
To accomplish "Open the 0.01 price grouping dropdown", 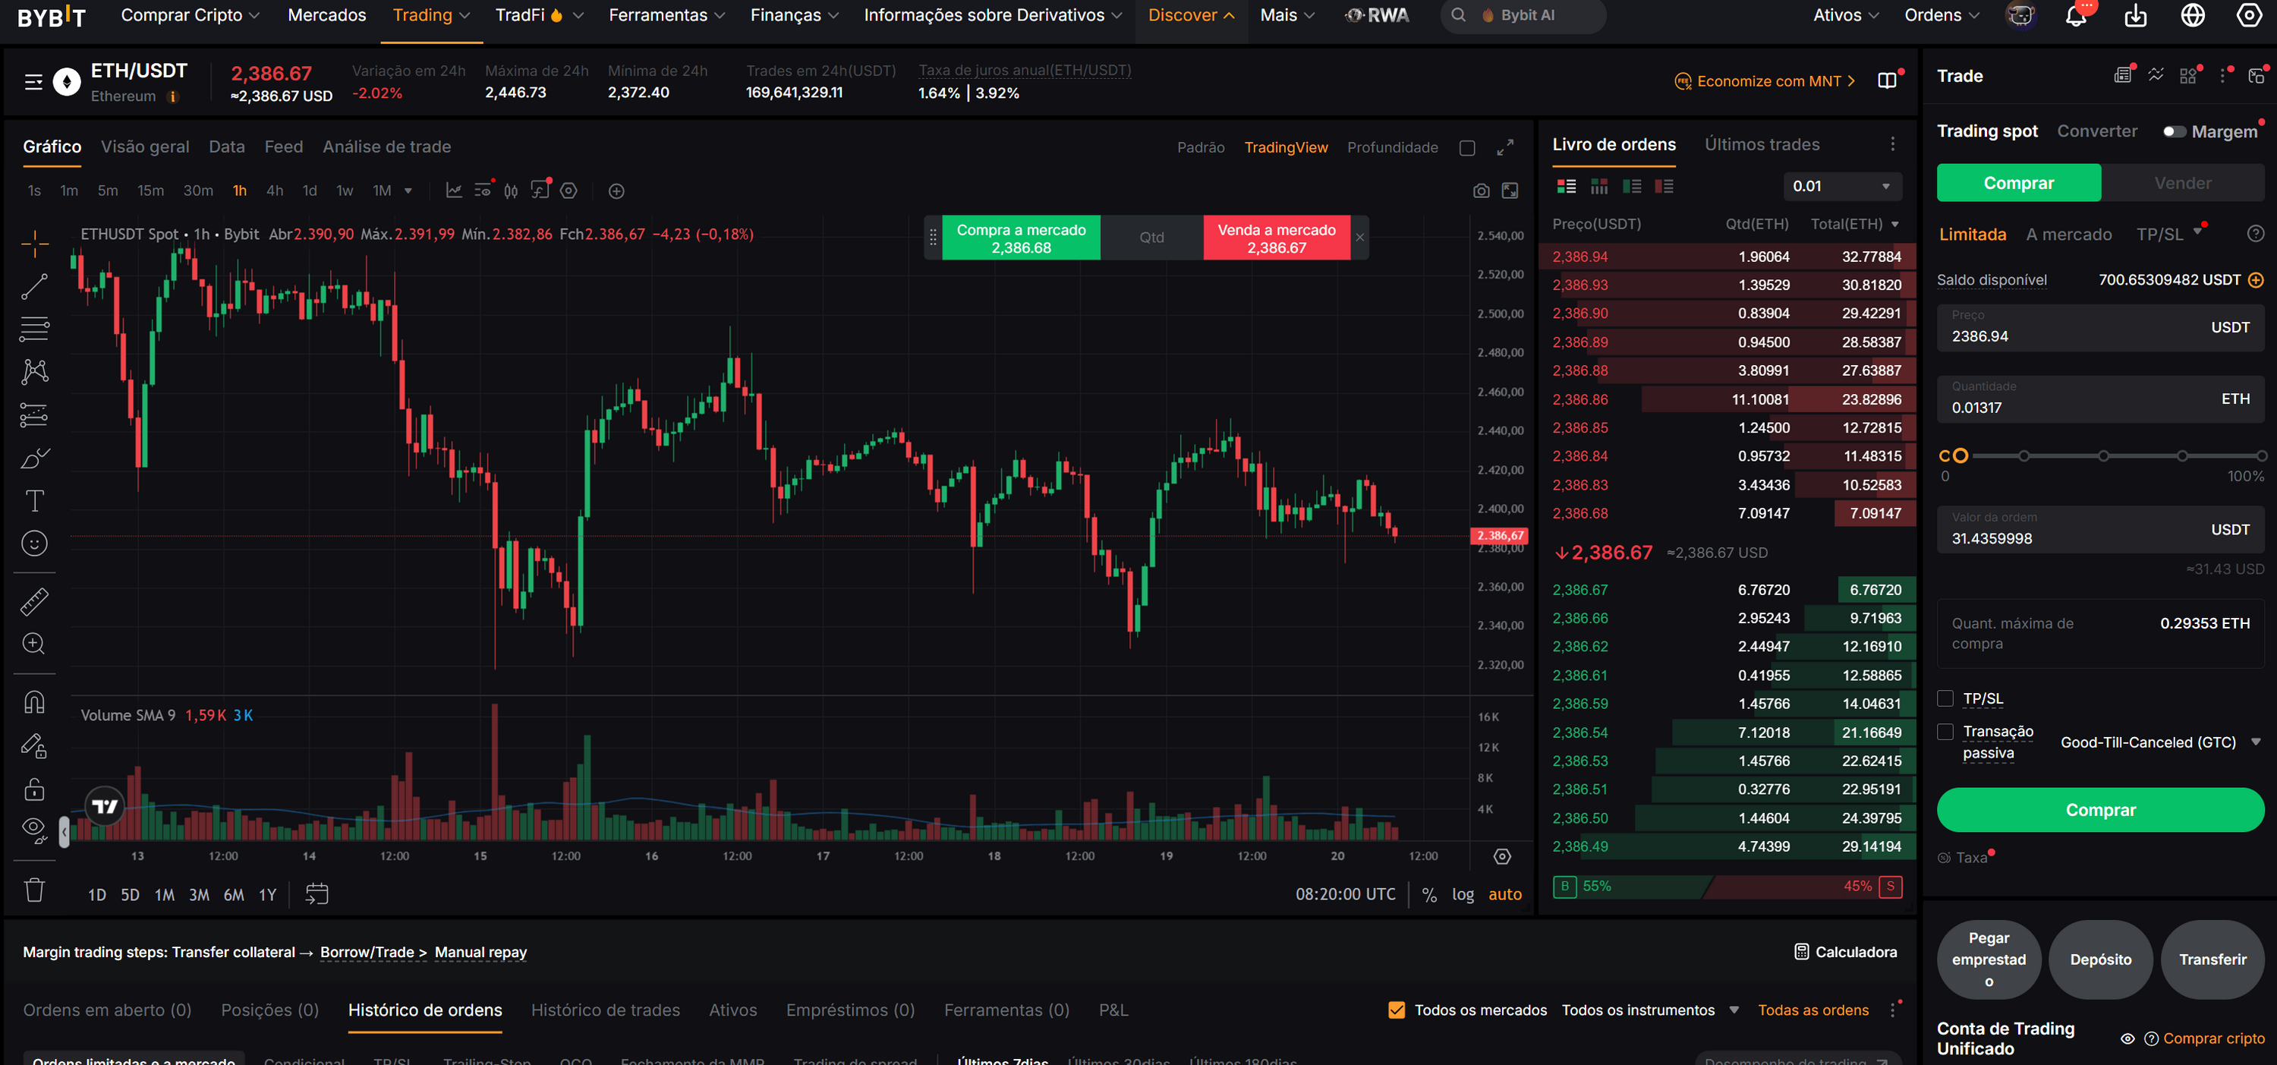I will pos(1842,187).
